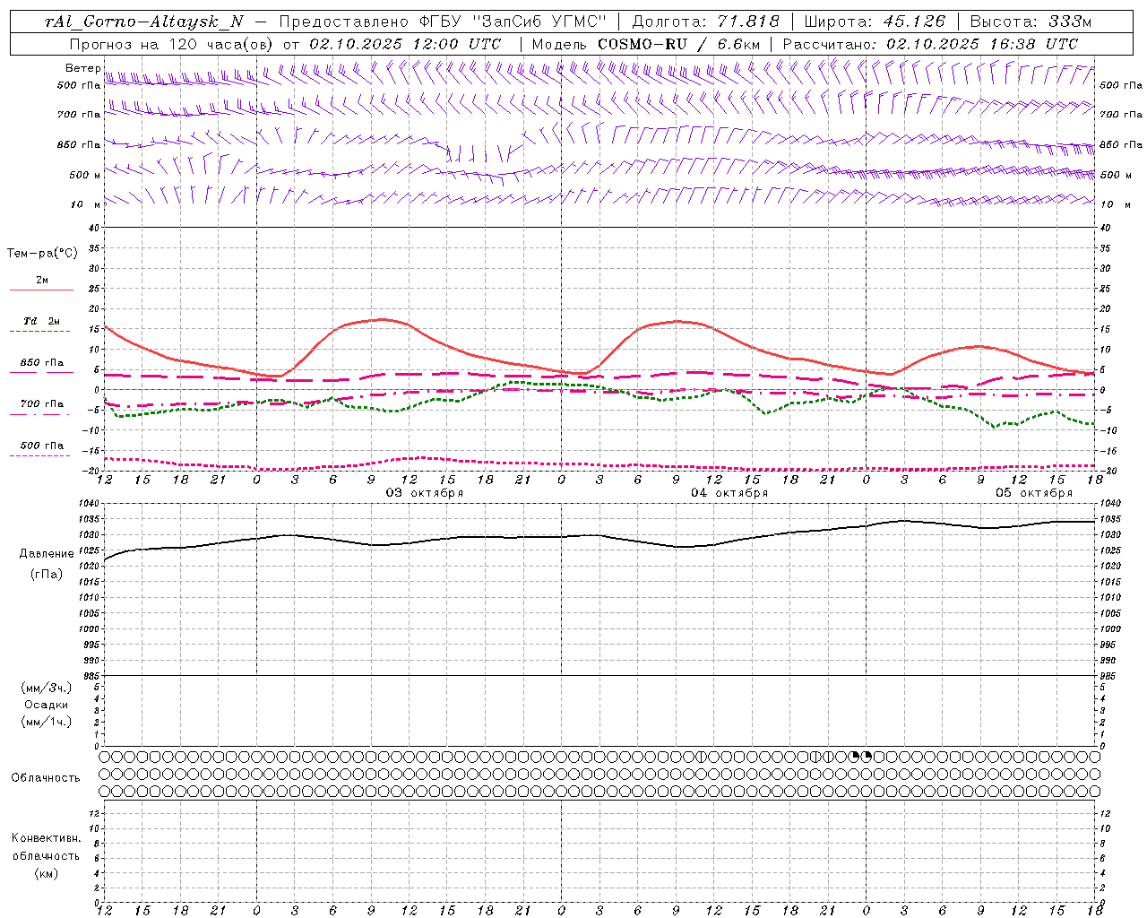Click the (мм/1ч.) precipitation unit label

tap(47, 722)
